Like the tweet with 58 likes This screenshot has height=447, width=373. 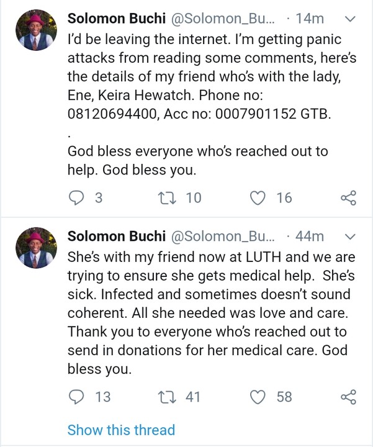pyautogui.click(x=257, y=397)
